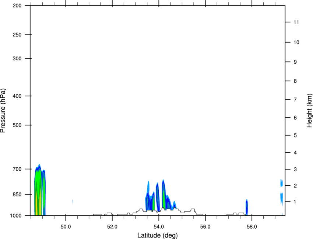
Task: Click the tall green plume near 49 degrees
Action: (38, 189)
